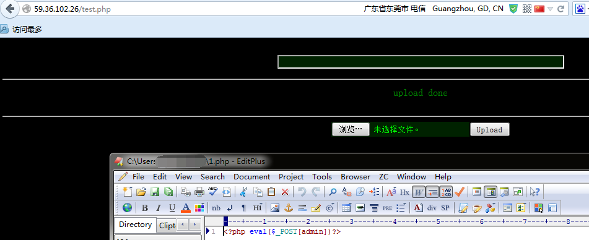The image size is (589, 240).
Task: Open the Hi heading dropdown
Action: 257,207
